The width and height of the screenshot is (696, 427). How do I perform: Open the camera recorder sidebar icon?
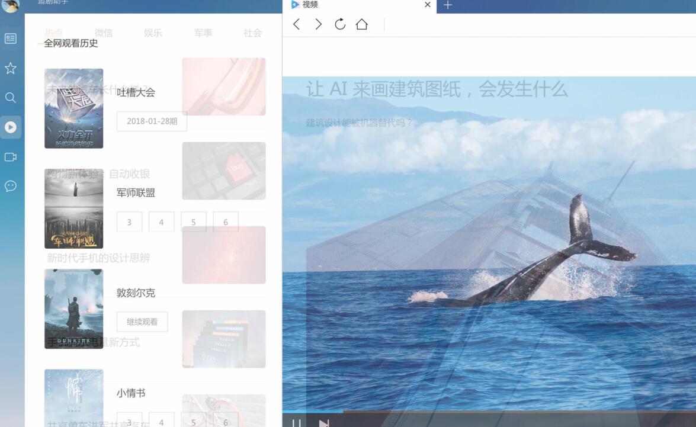[11, 157]
